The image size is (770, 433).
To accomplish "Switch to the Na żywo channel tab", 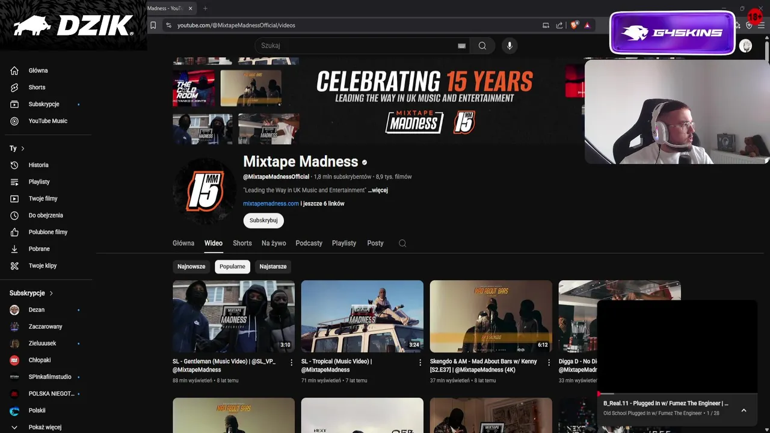I will point(274,243).
